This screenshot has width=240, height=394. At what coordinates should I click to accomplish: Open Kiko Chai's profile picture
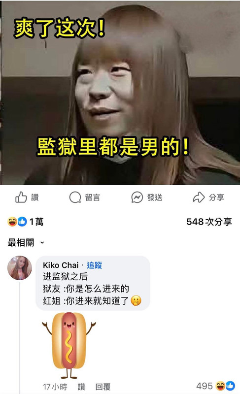coord(20,268)
